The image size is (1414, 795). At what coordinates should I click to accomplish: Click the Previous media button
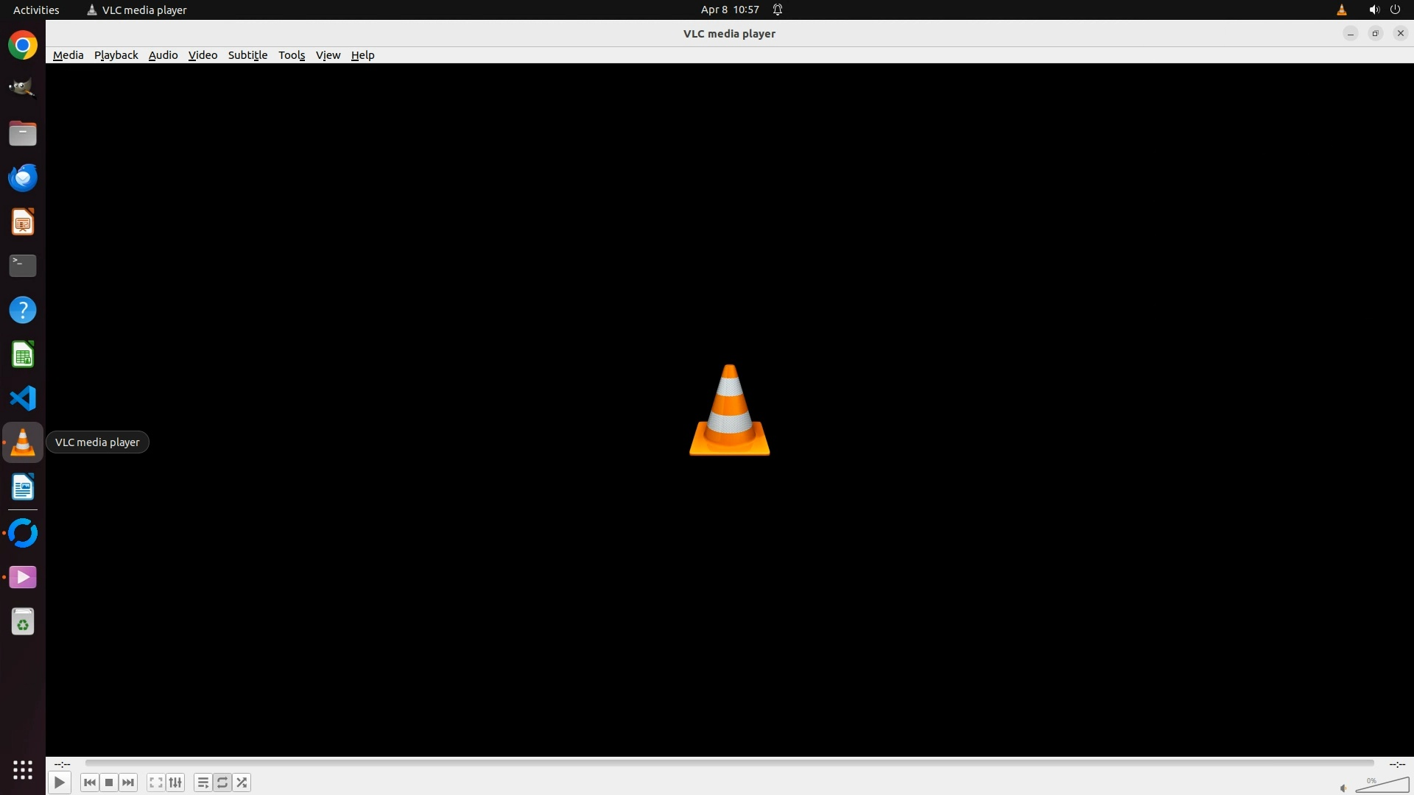coord(90,782)
